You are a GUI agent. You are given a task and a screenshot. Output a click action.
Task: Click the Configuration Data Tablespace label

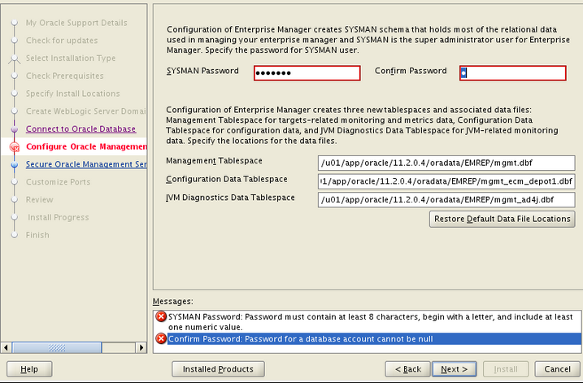click(227, 179)
